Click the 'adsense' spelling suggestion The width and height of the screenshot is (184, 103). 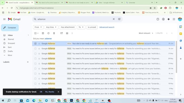tap(48, 39)
